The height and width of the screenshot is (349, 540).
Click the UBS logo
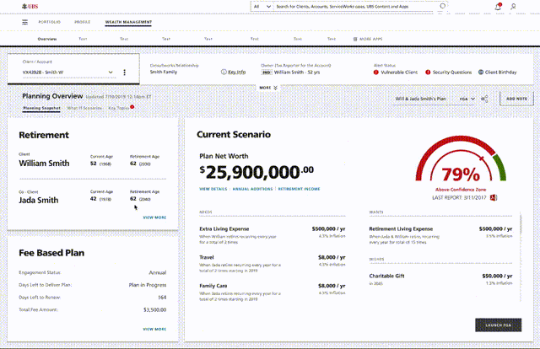(30, 6)
